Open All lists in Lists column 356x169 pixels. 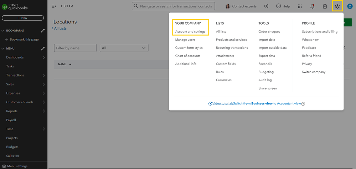click(221, 32)
